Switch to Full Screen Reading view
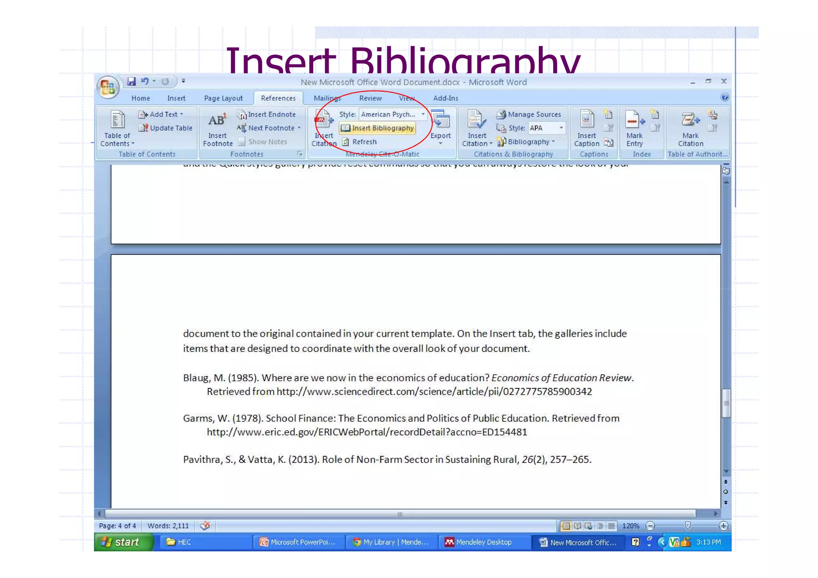Image resolution: width=818 pixels, height=578 pixels. 578,526
